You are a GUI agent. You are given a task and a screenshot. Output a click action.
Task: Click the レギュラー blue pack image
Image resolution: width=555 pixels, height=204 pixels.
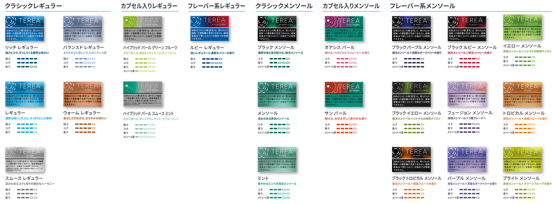[x=25, y=94]
